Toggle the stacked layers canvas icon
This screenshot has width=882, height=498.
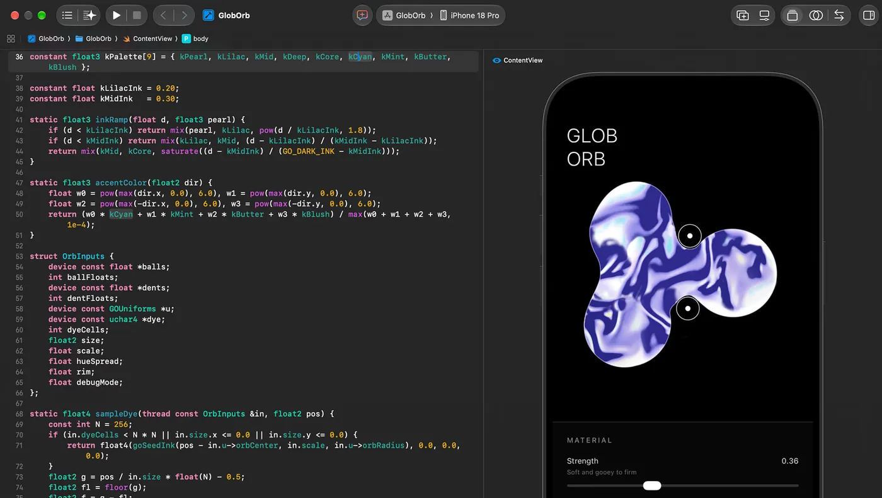click(x=793, y=16)
